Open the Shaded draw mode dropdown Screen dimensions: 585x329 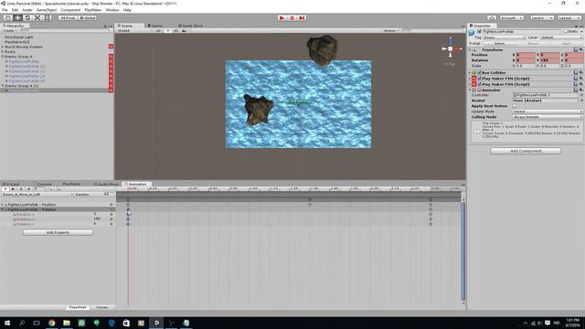(x=134, y=30)
